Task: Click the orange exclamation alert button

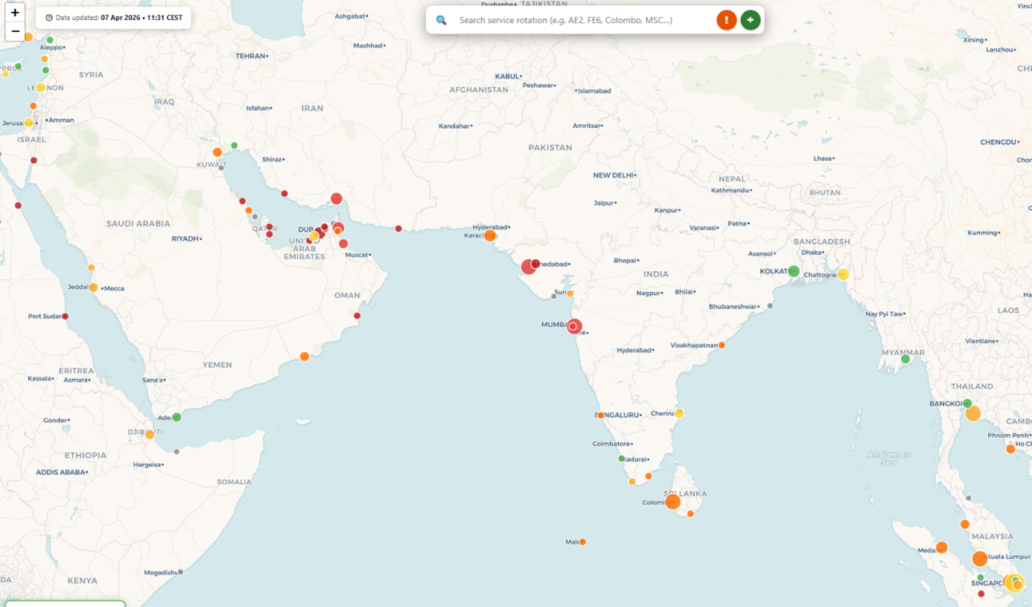Action: (727, 20)
